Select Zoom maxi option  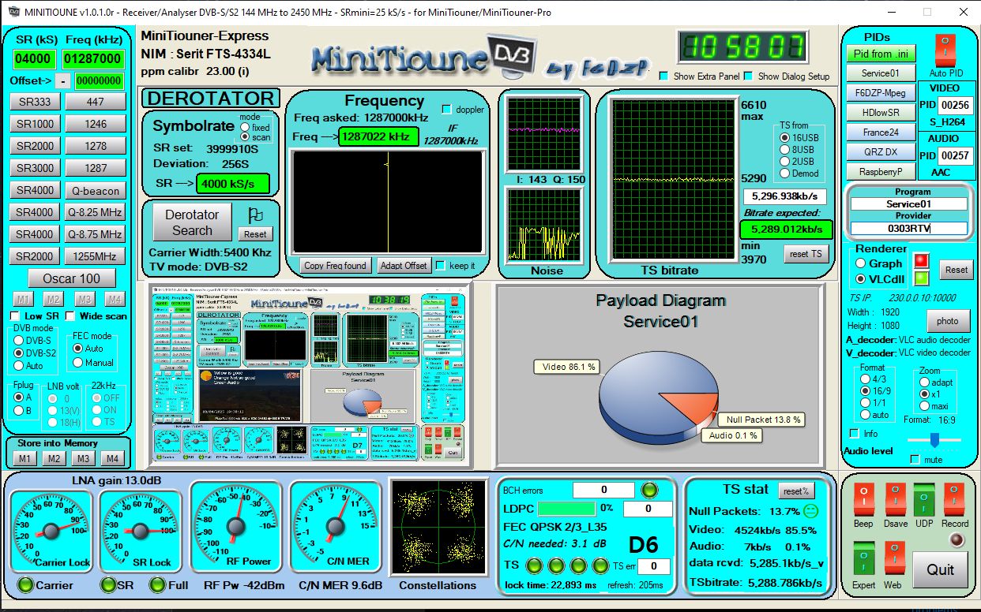[x=925, y=405]
